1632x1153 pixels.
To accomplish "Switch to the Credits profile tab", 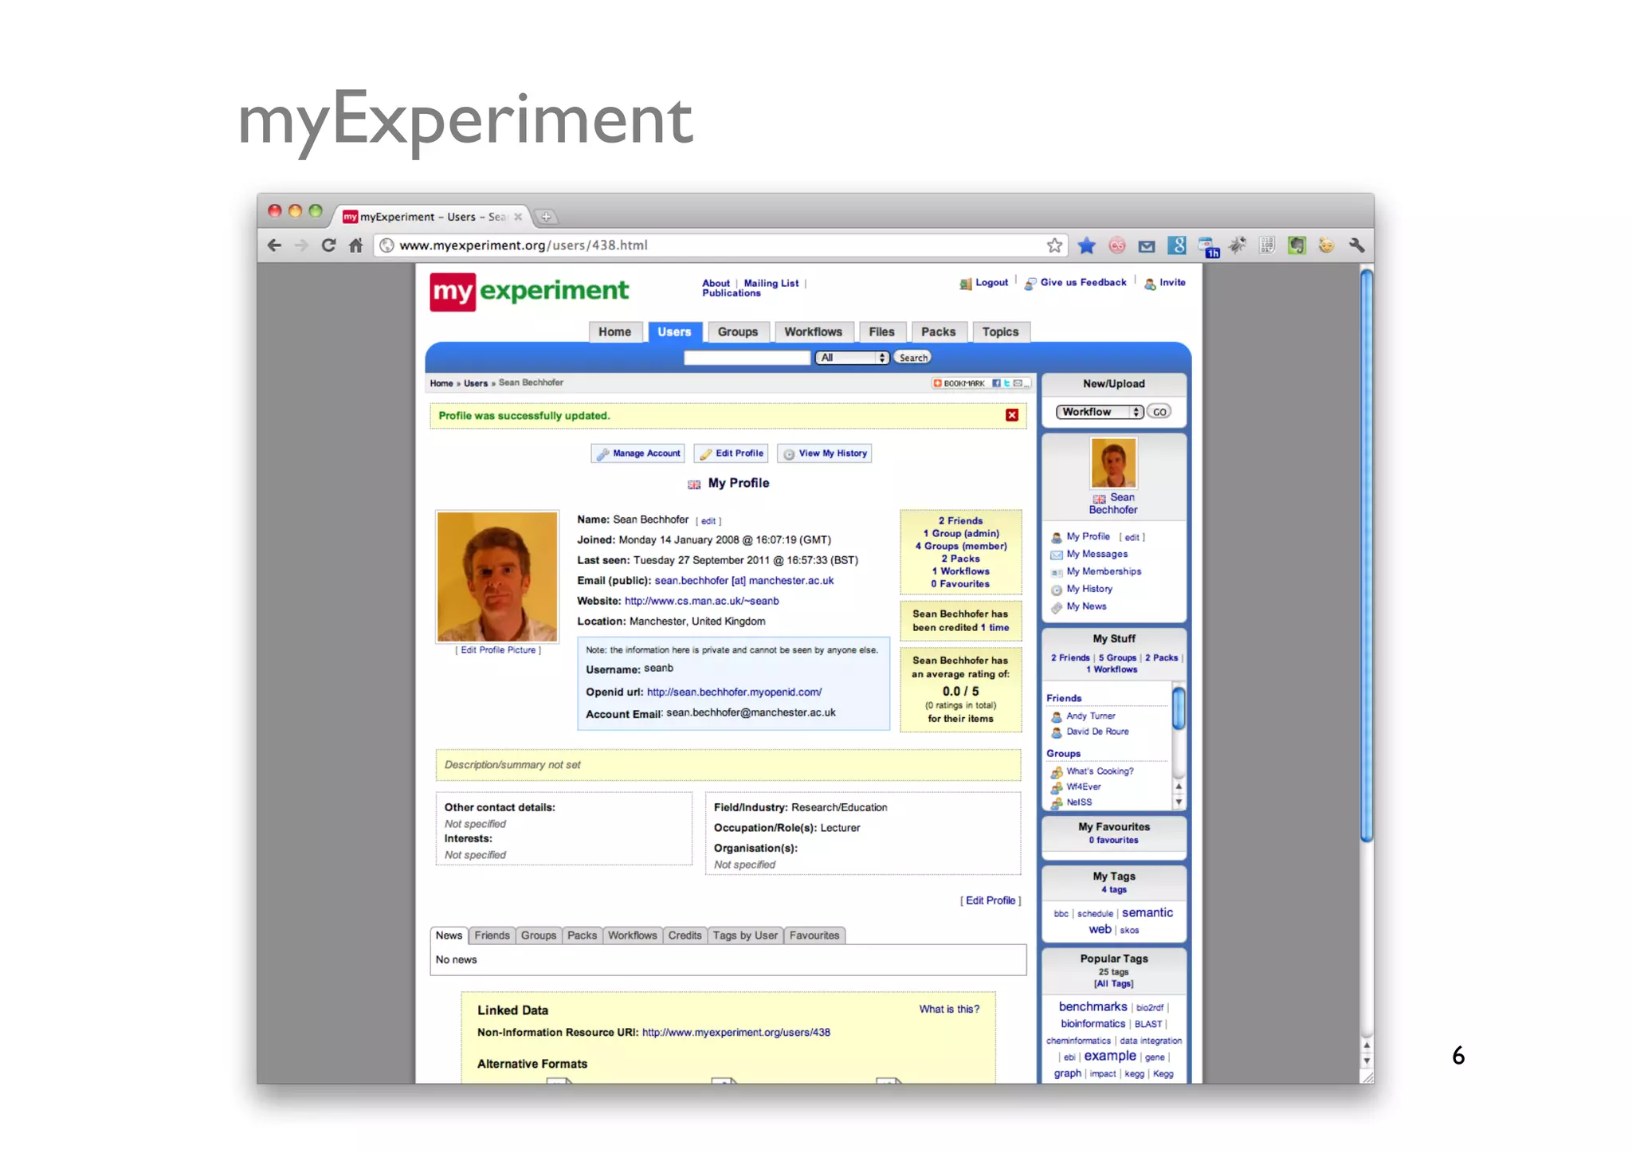I will coord(685,936).
